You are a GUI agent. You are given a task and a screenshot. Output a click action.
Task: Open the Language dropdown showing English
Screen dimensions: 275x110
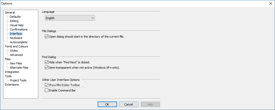click(x=70, y=18)
